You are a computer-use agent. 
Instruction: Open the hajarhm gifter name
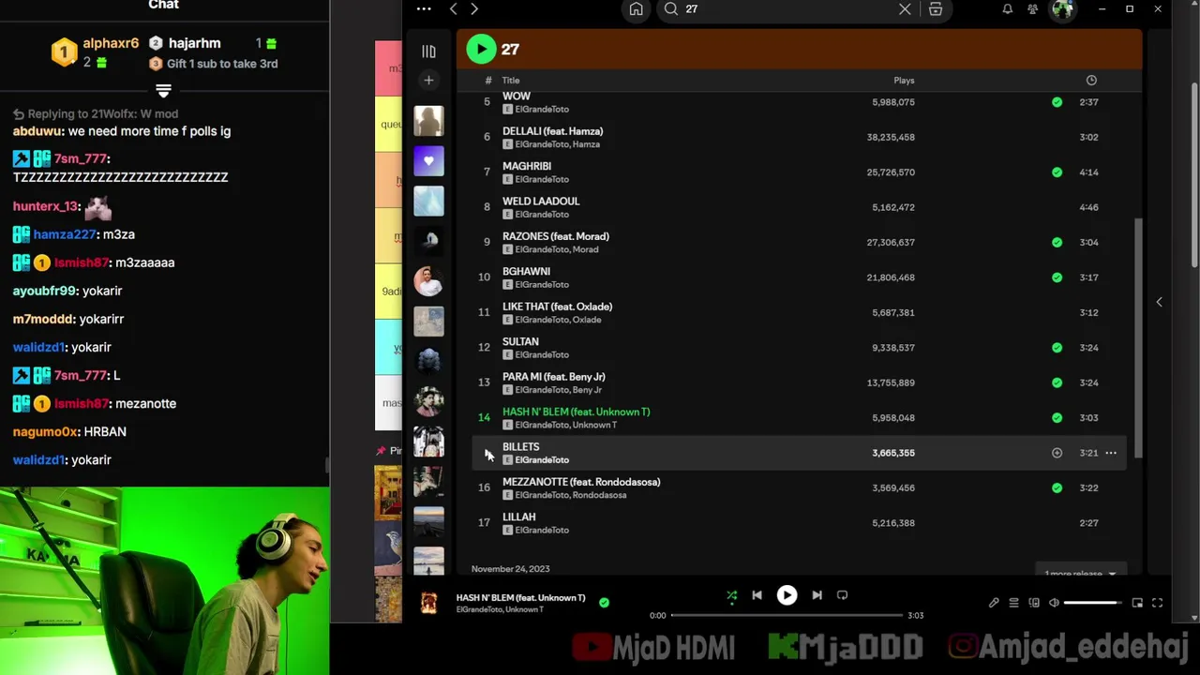pyautogui.click(x=194, y=43)
